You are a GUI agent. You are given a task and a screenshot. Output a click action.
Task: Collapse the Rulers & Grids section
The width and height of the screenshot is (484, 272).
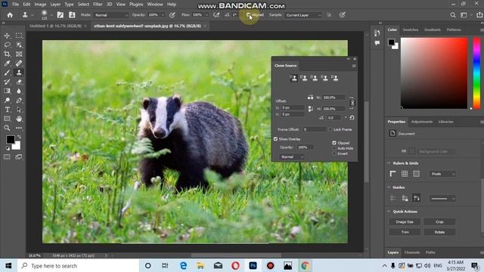point(389,163)
